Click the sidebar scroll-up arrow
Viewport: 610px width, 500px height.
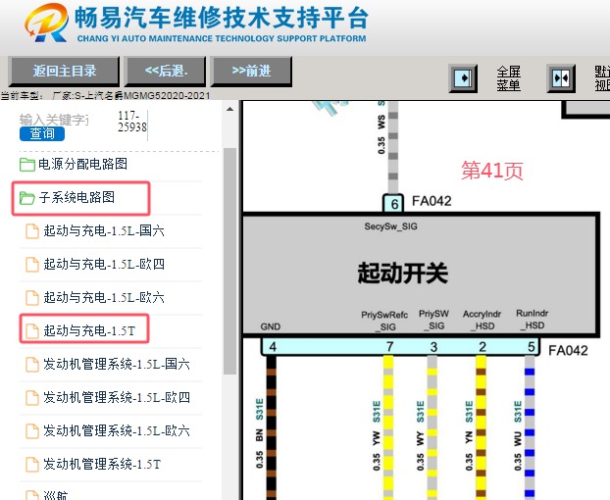point(229,109)
